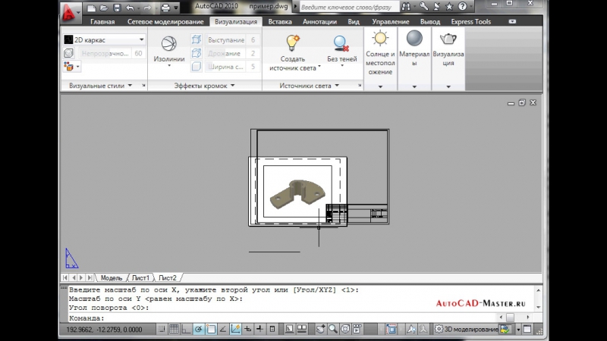Toggle grid display in status bar
This screenshot has width=607, height=341.
(x=174, y=329)
